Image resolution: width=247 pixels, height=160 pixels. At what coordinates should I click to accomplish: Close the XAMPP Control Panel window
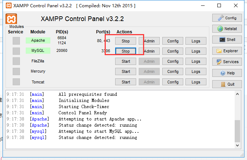[236, 6]
